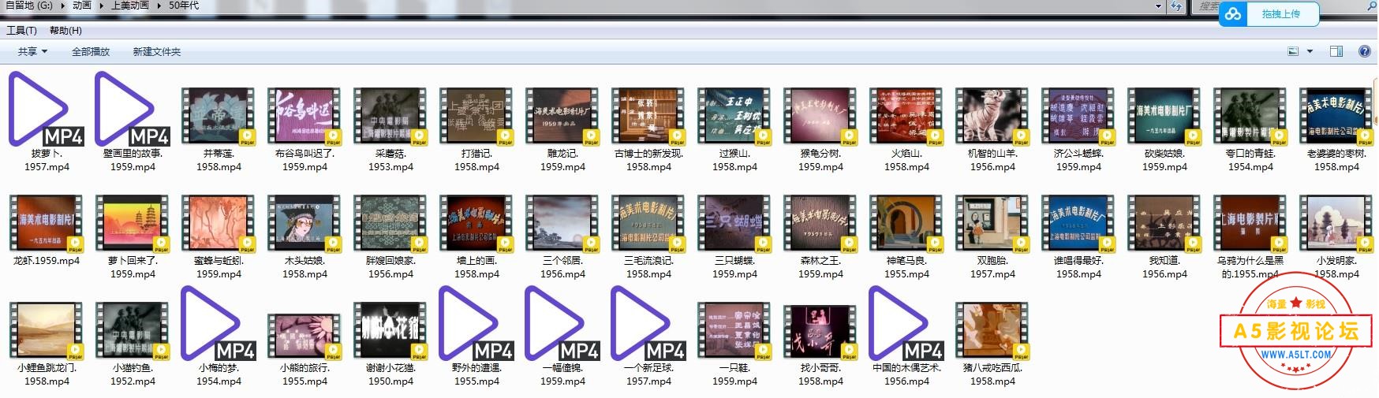Screen dimensions: 1379x398
Task: Select the 壁画里的故事.1959.mp4 file icon
Action: coord(133,109)
